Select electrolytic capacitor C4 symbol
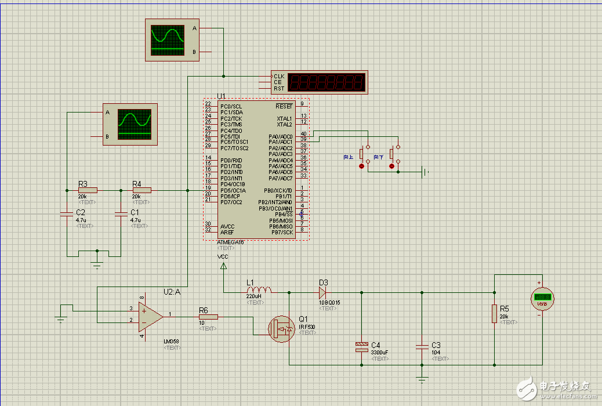The height and width of the screenshot is (406, 602). [361, 347]
